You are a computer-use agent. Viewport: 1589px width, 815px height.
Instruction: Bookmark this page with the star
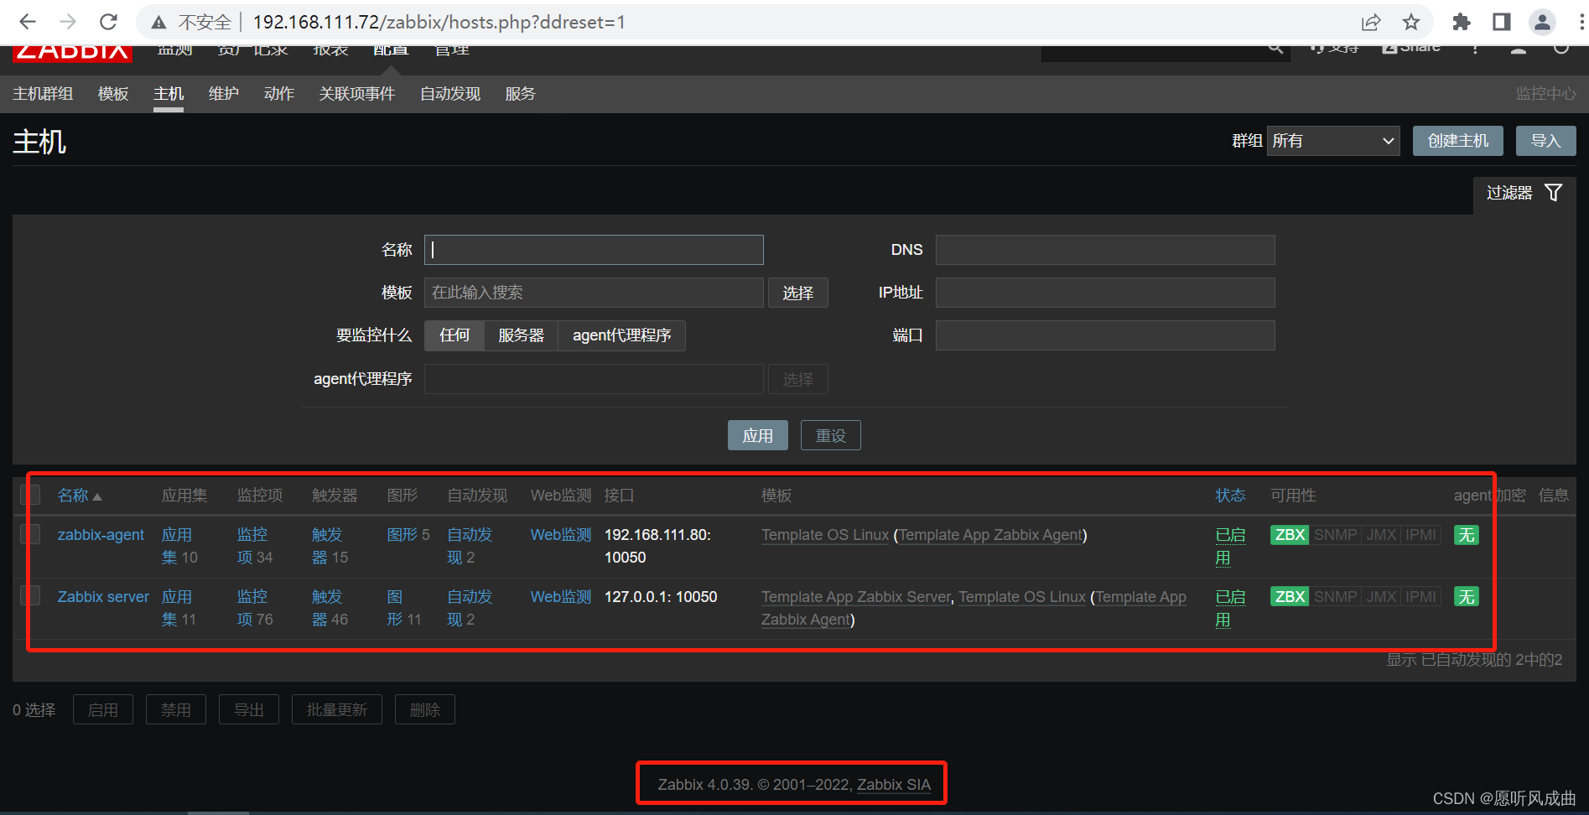(1411, 23)
